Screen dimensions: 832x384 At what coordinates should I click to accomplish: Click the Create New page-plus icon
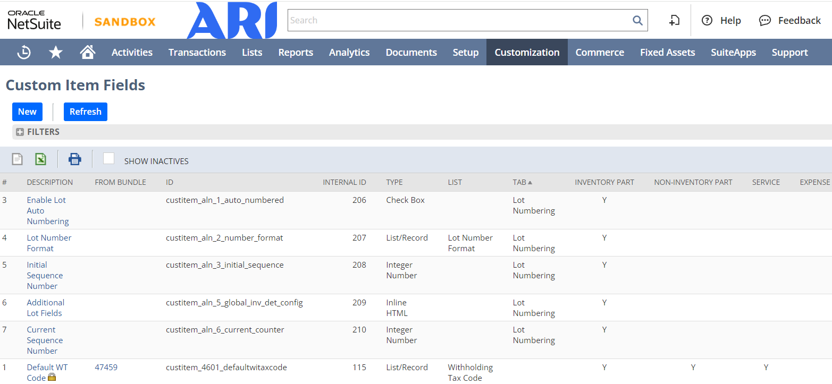click(x=674, y=20)
